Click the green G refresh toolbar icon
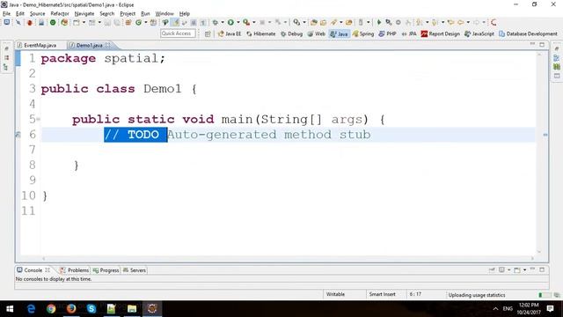The width and height of the screenshot is (563, 317). click(138, 22)
